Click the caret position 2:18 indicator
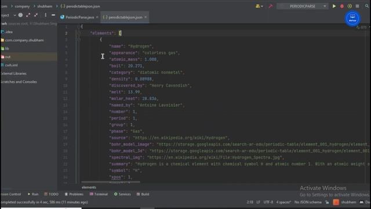The height and width of the screenshot is (209, 371). coord(250,202)
